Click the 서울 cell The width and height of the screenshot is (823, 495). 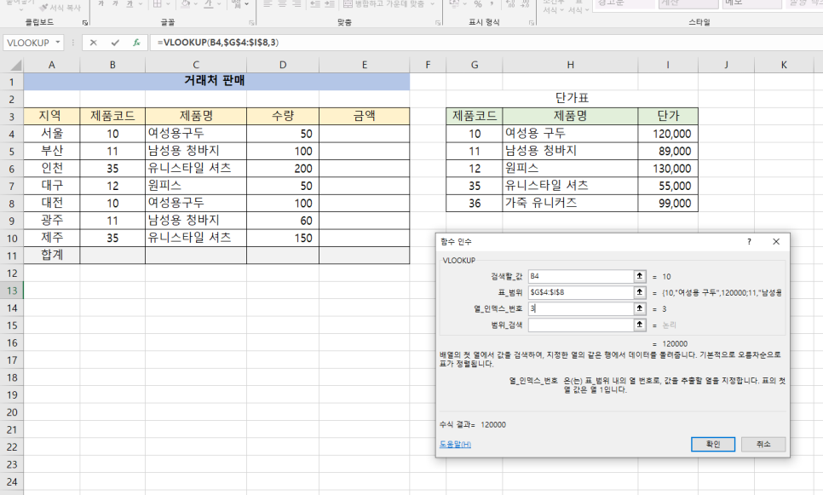pos(51,133)
